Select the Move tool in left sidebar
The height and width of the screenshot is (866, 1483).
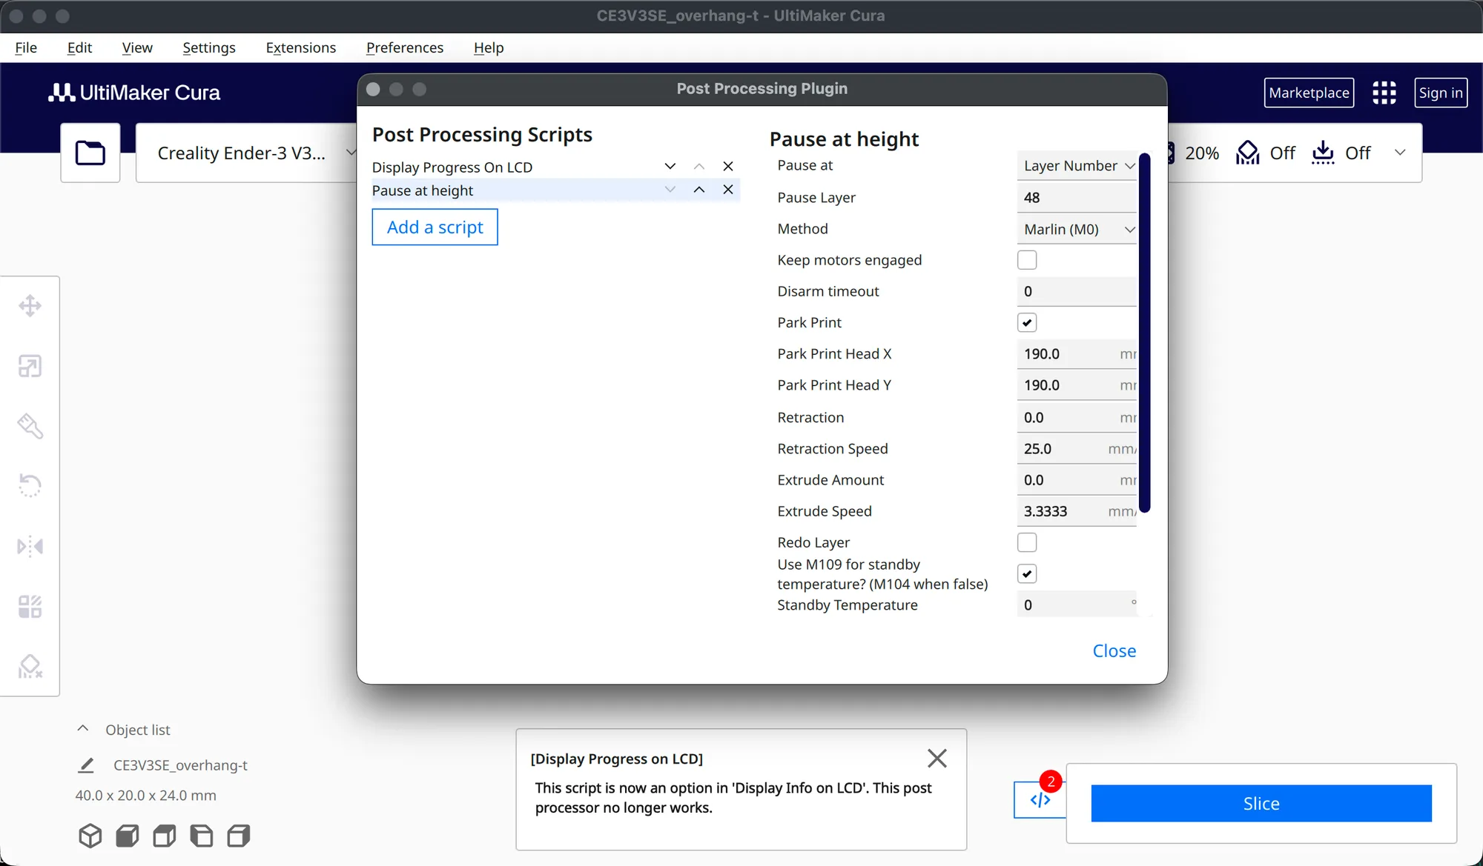click(30, 306)
